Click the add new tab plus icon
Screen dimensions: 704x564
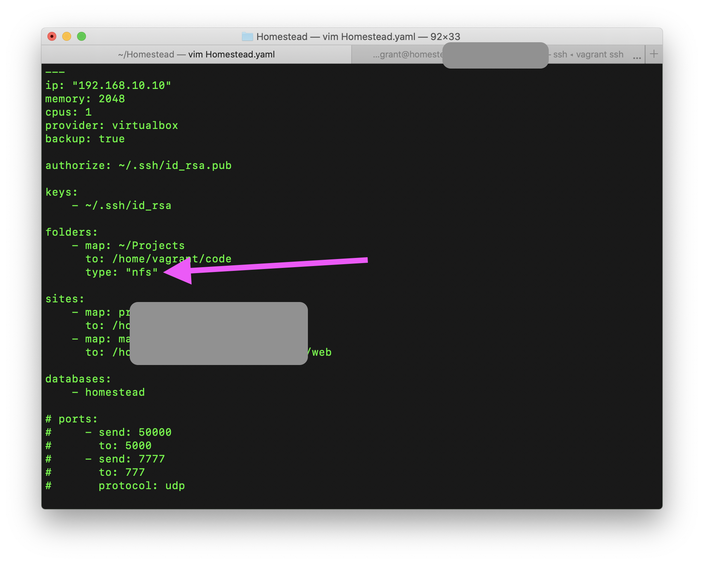click(x=654, y=54)
